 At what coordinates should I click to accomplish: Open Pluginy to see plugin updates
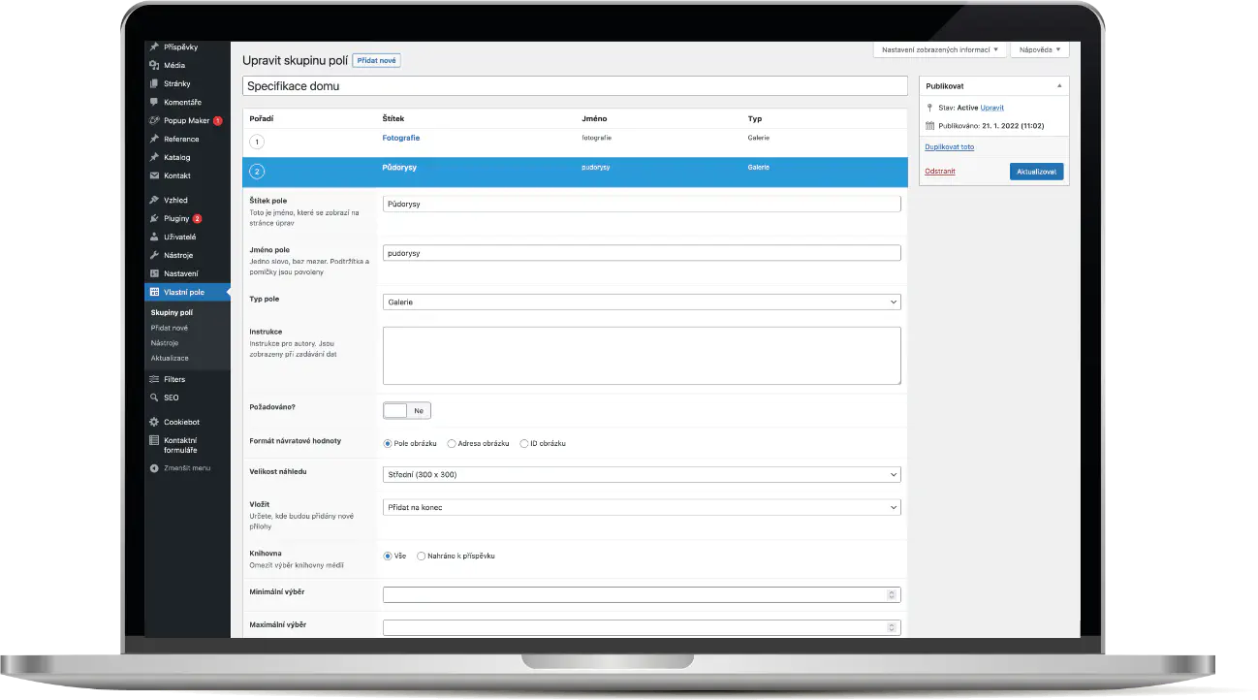174,218
